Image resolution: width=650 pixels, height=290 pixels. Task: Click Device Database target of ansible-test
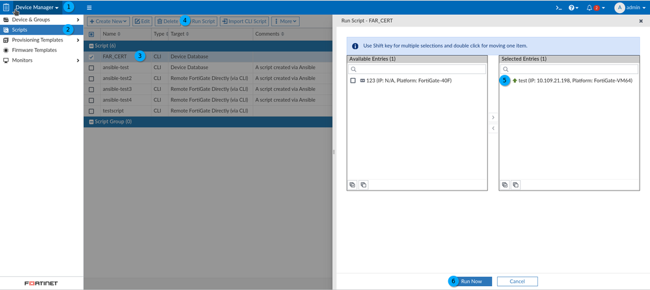pos(189,67)
